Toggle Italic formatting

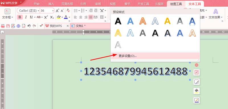(26, 17)
